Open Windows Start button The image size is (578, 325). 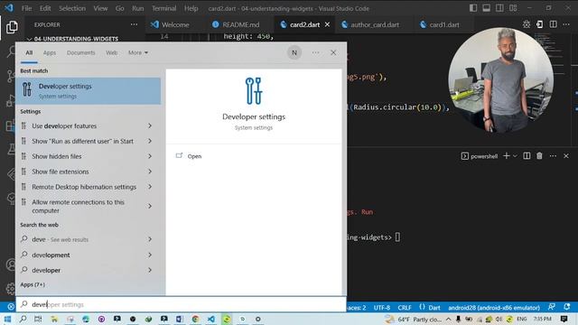(x=7, y=319)
